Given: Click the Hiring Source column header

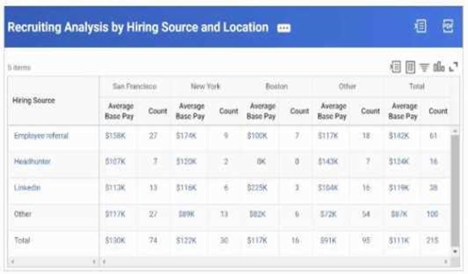Looking at the screenshot, I should (33, 100).
